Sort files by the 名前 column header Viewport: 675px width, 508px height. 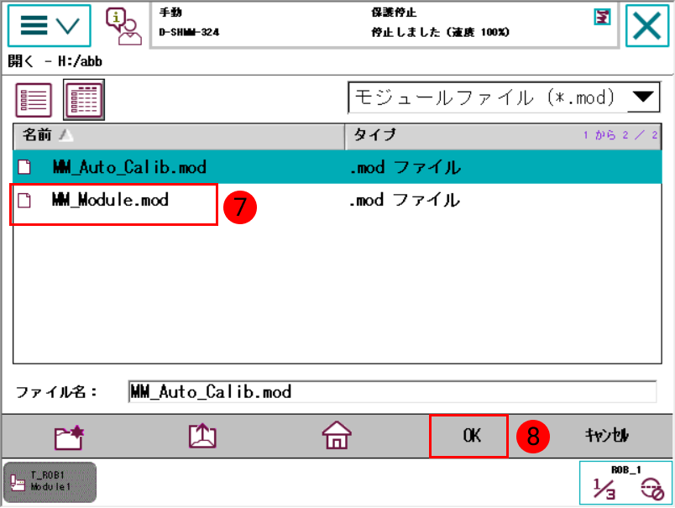click(179, 136)
